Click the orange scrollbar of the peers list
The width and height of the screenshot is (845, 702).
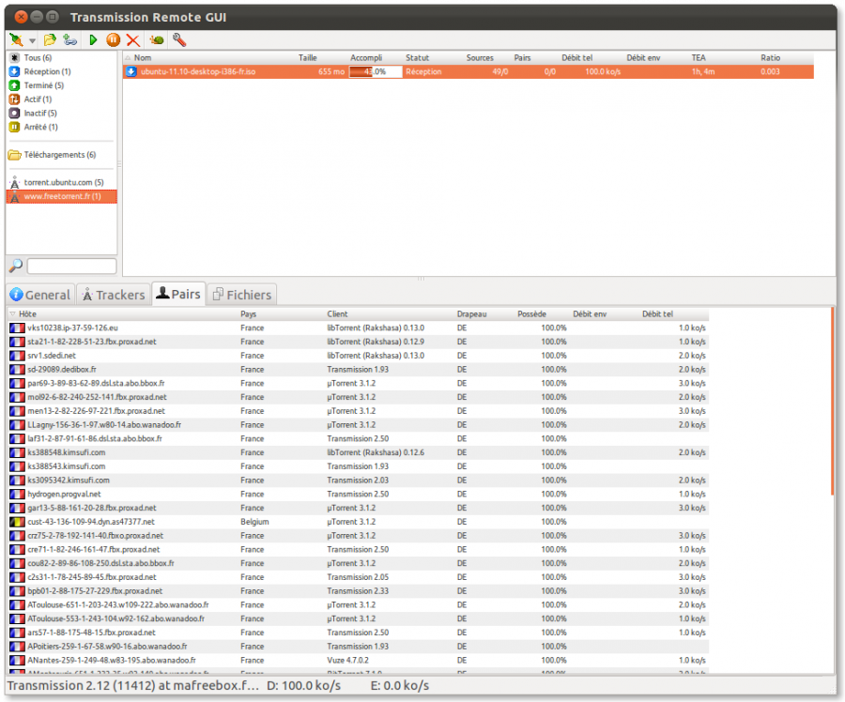tap(833, 402)
